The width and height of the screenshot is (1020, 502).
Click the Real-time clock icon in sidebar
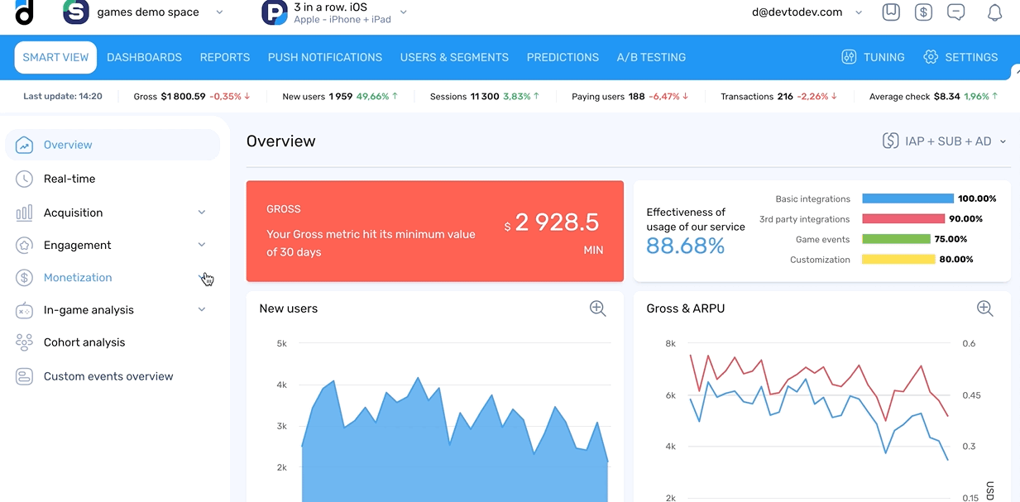coord(24,179)
